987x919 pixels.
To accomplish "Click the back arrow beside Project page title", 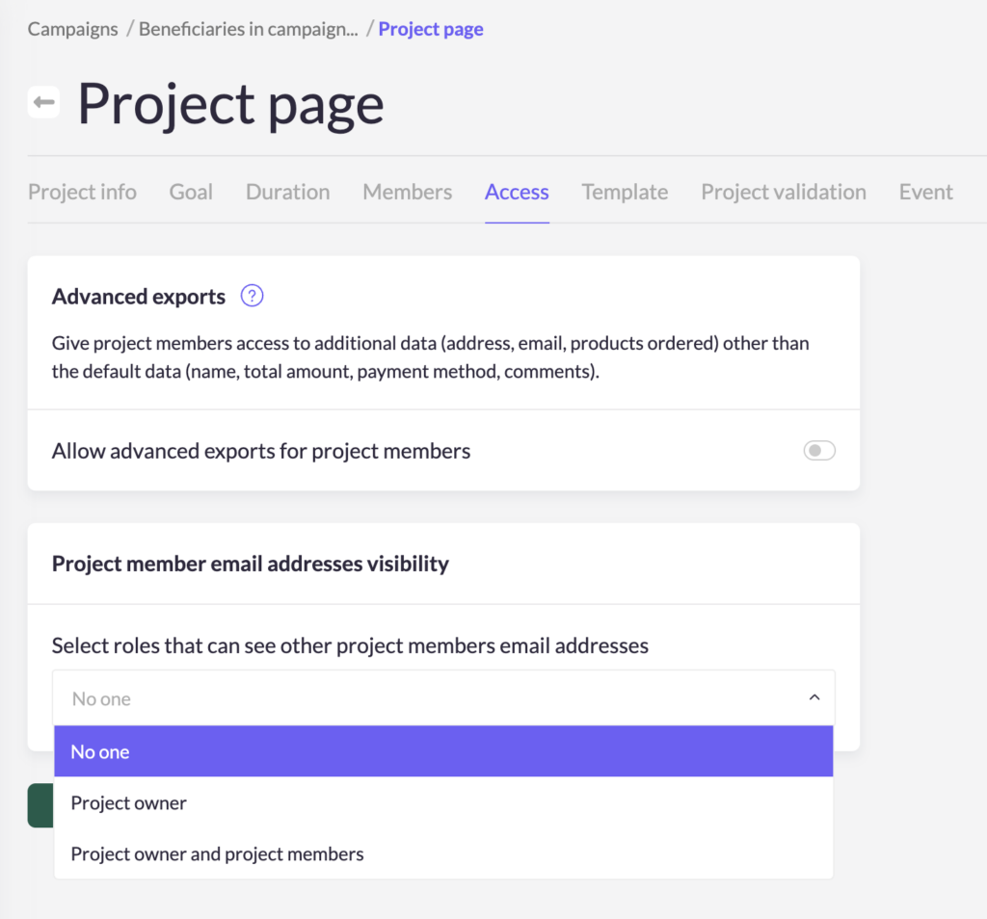I will pyautogui.click(x=43, y=102).
